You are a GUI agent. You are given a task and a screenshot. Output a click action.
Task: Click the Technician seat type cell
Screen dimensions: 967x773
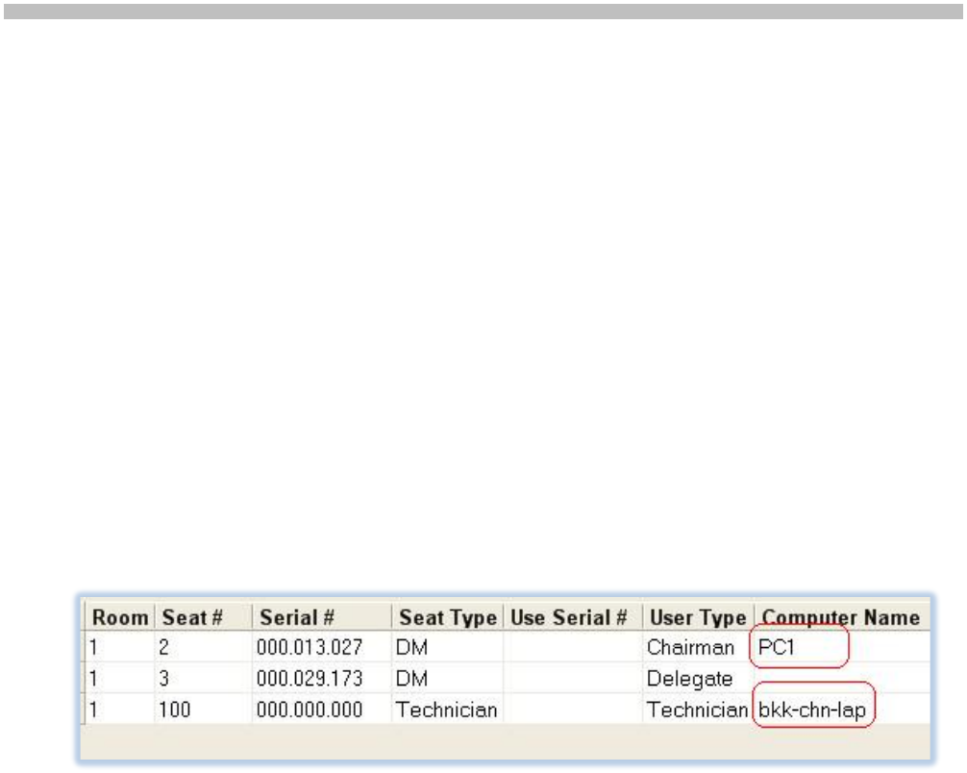pyautogui.click(x=446, y=711)
